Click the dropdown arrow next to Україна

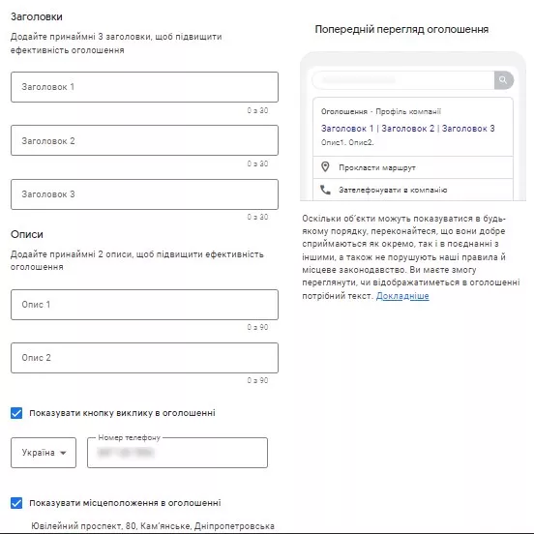point(63,453)
